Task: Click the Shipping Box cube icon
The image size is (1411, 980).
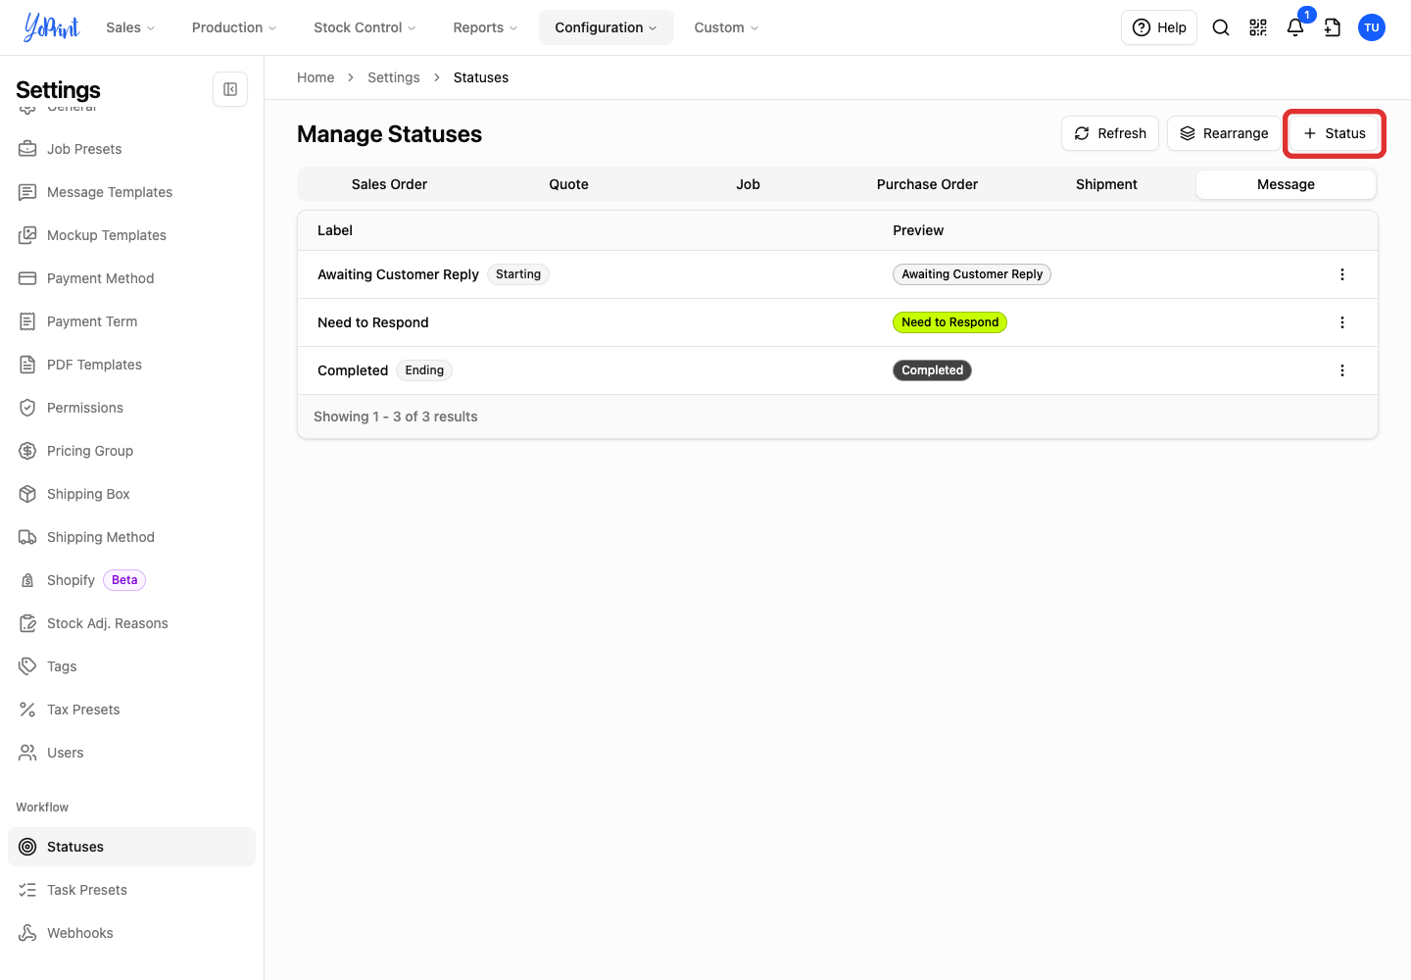Action: (x=27, y=494)
